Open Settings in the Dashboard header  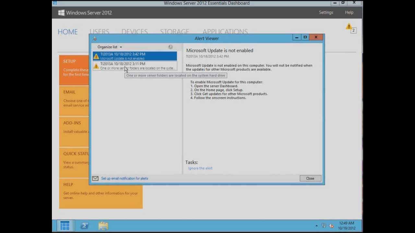[x=326, y=12]
